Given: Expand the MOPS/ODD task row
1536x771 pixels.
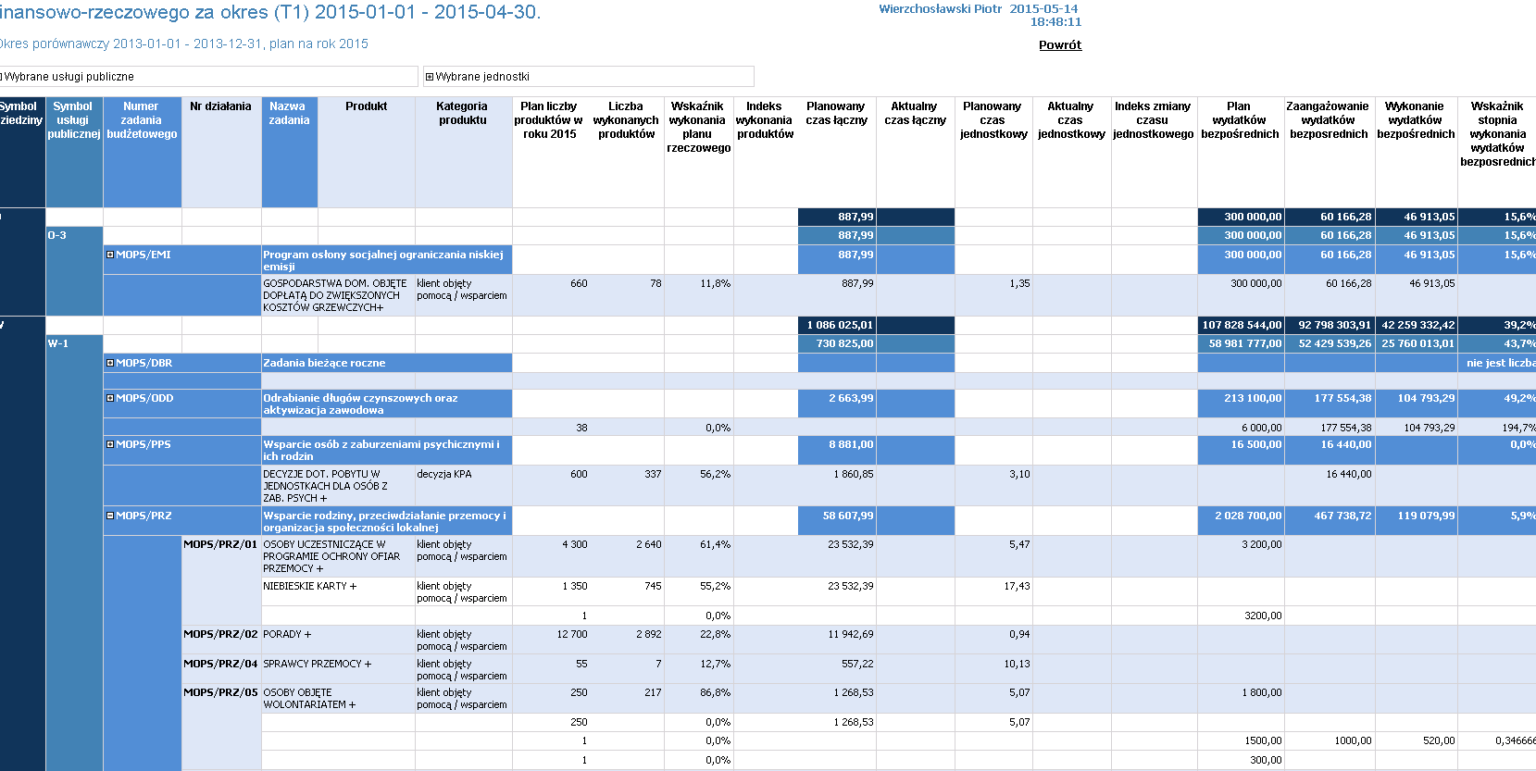Looking at the screenshot, I should click(x=110, y=398).
